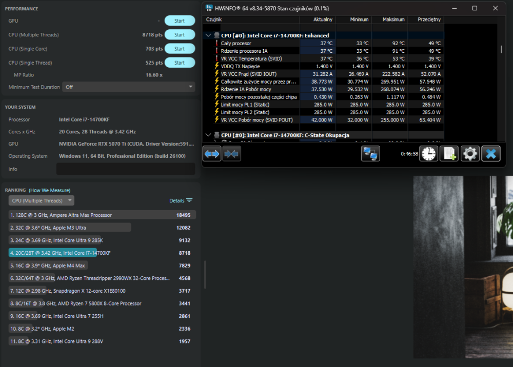The image size is (513, 367).
Task: Select the Apple M3 Ultra ranking entry
Action: pyautogui.click(x=102, y=228)
